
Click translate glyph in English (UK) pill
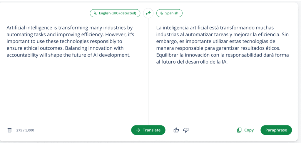tap(95, 13)
